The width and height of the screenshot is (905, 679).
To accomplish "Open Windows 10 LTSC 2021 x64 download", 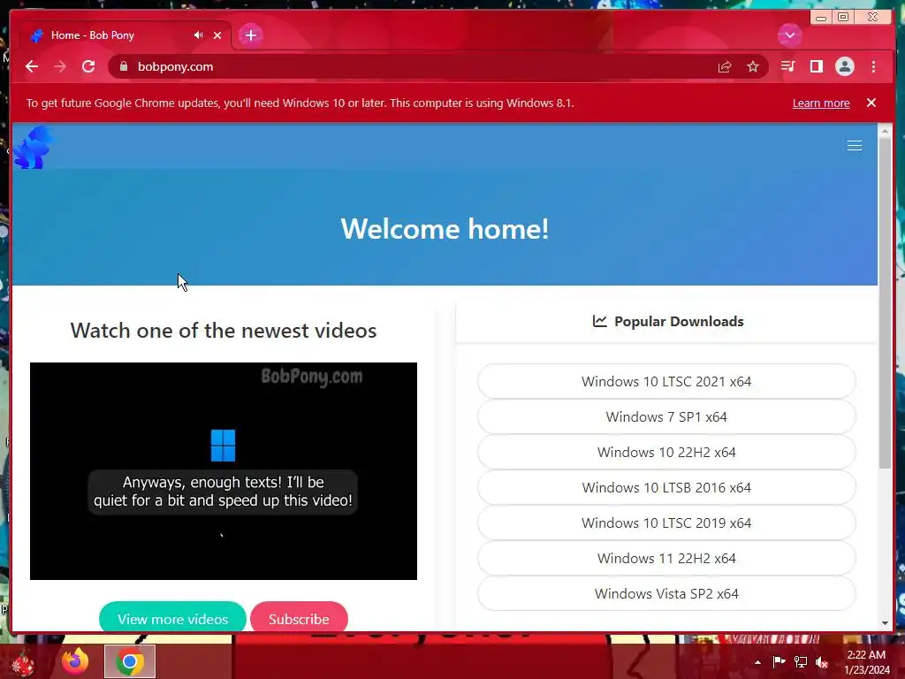I will click(x=666, y=382).
